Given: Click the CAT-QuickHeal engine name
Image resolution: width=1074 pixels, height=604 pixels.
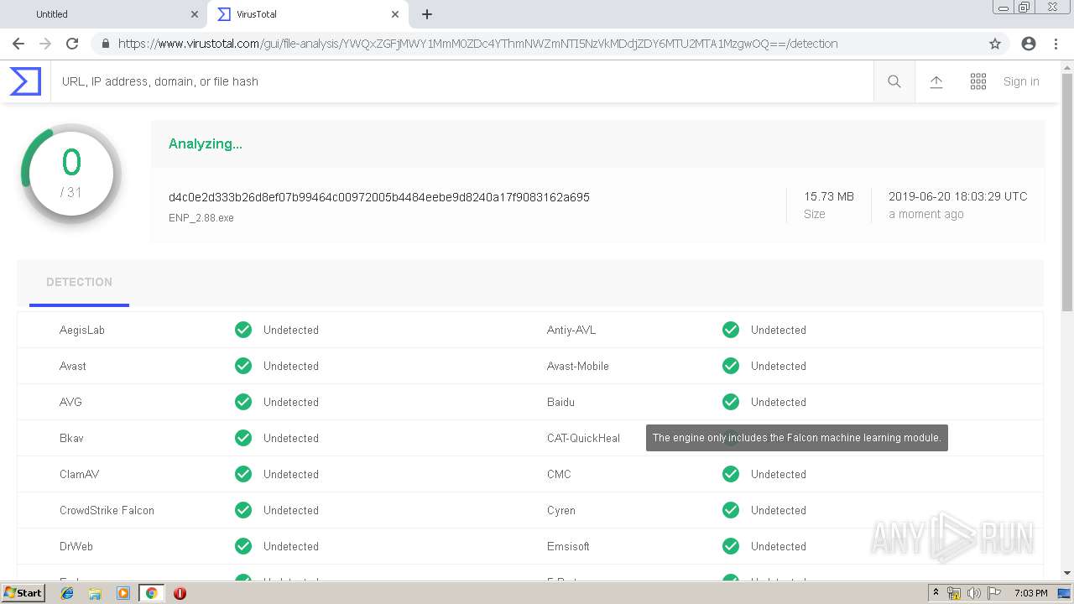Looking at the screenshot, I should (x=583, y=438).
